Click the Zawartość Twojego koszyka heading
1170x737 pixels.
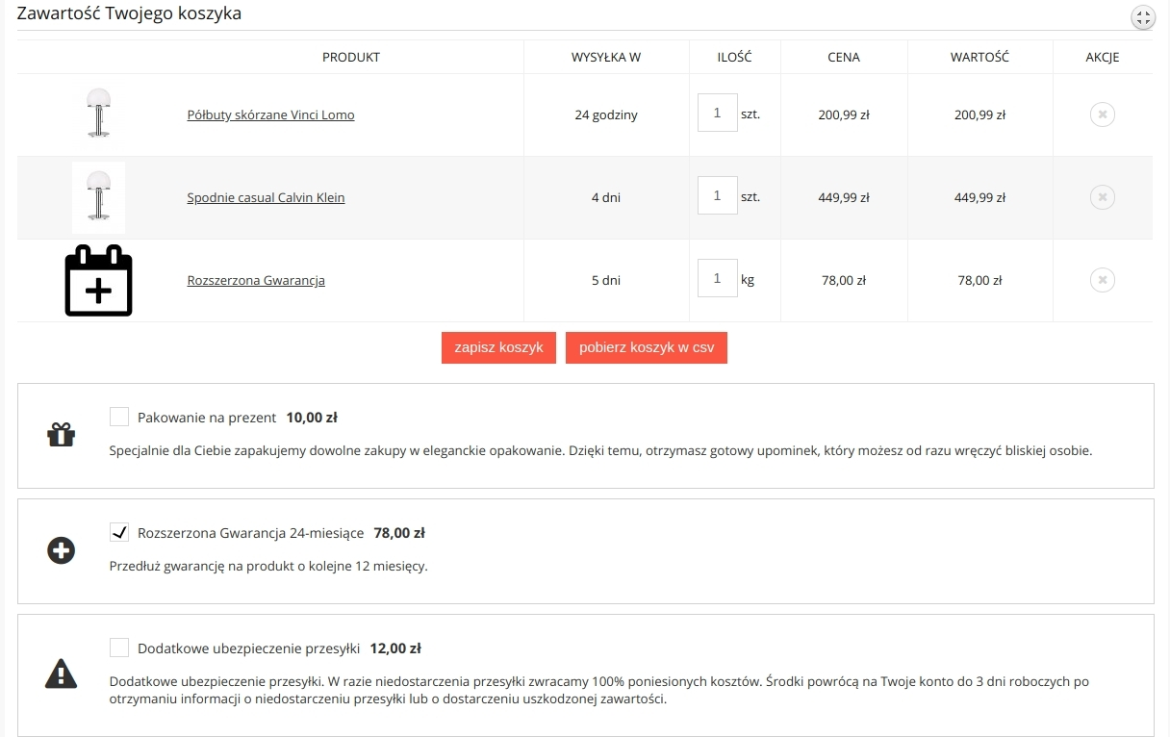point(130,13)
